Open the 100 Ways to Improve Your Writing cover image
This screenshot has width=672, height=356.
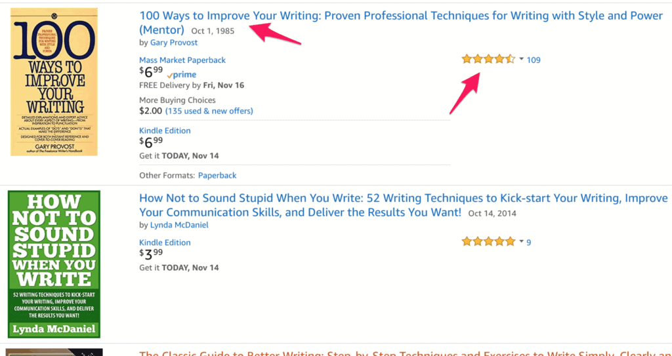pyautogui.click(x=54, y=81)
